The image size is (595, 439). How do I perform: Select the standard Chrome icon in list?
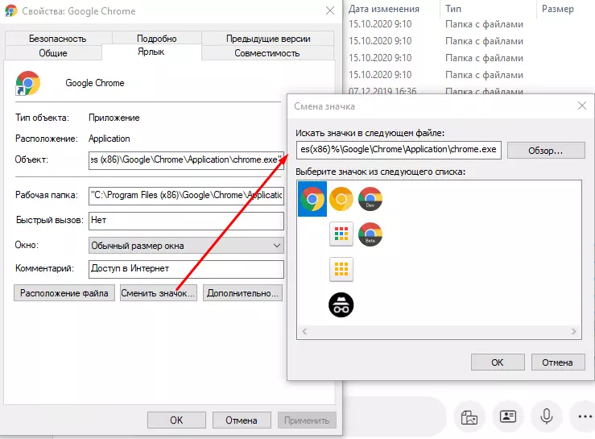tap(312, 198)
